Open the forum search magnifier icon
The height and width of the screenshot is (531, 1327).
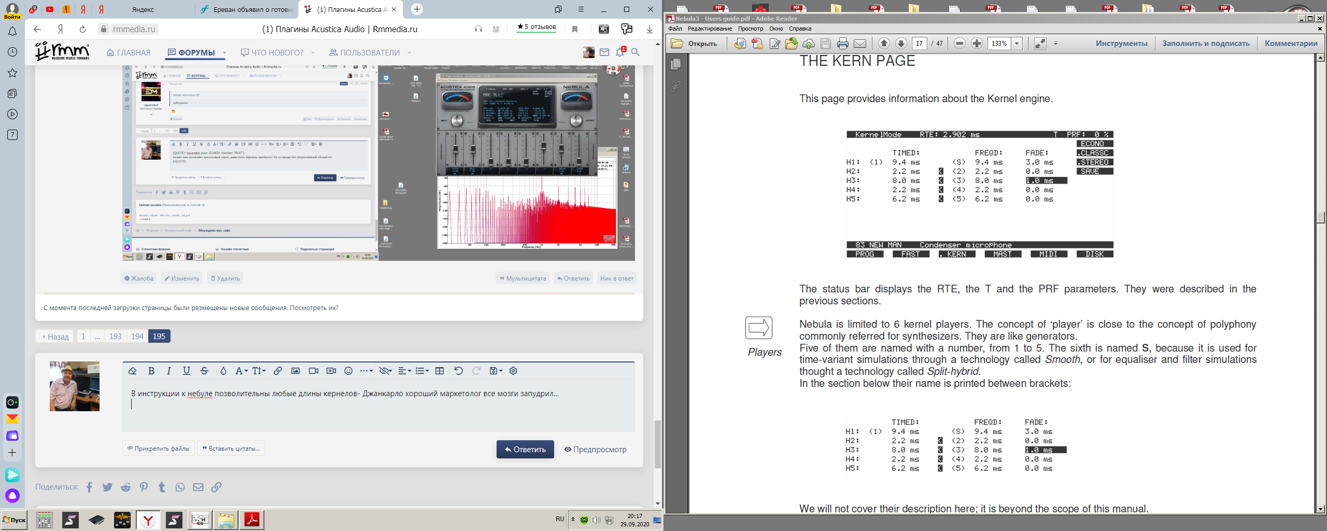point(636,52)
